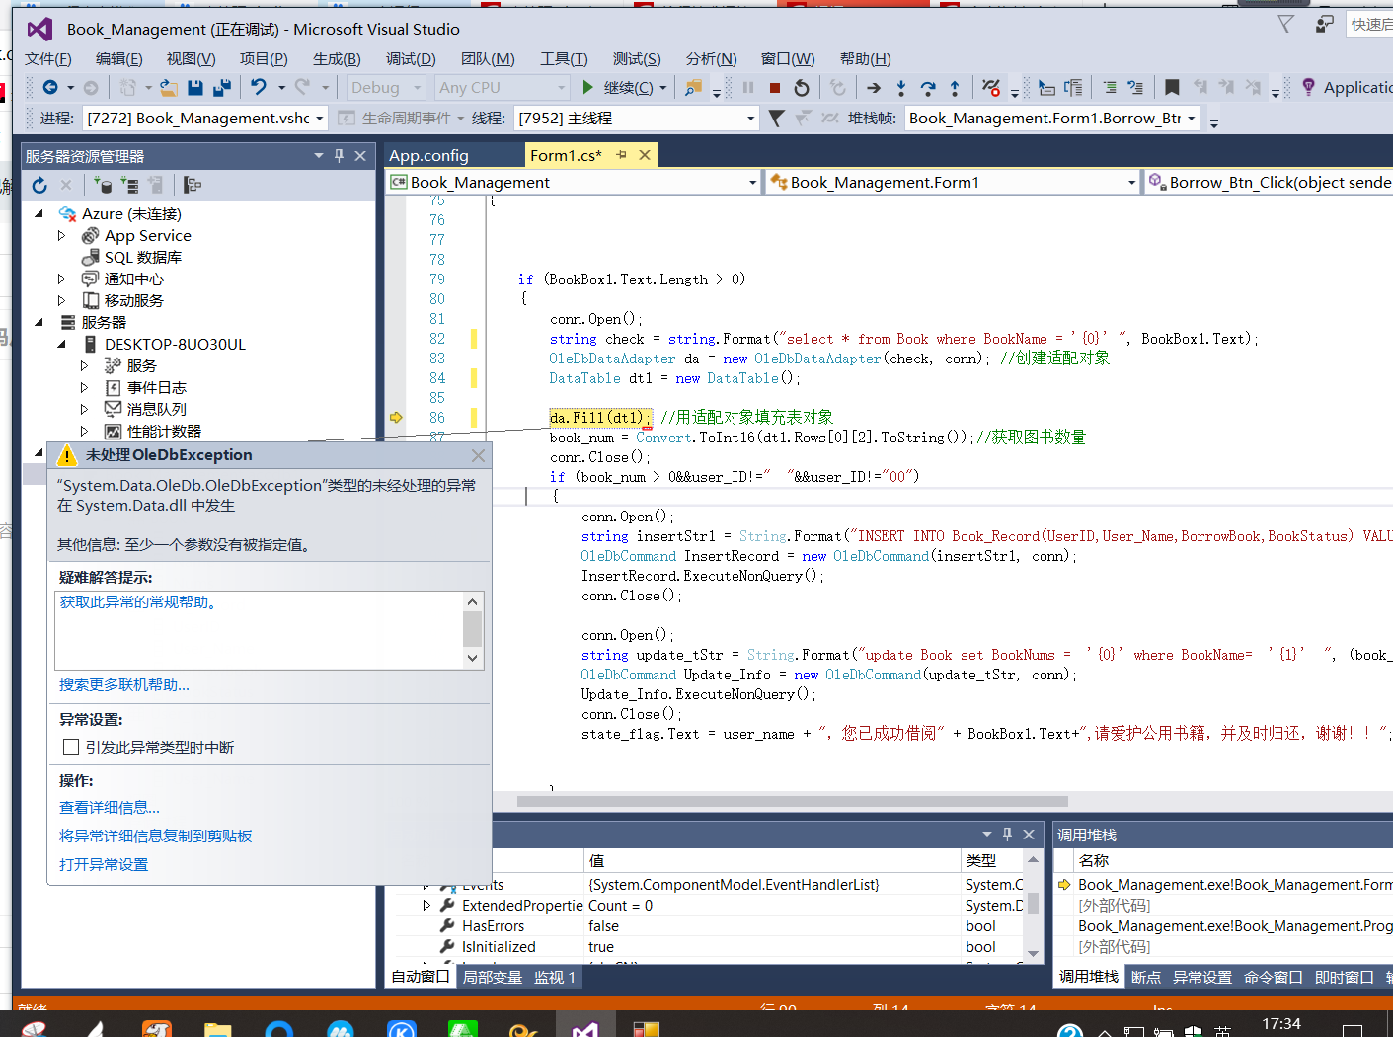Image resolution: width=1393 pixels, height=1037 pixels.
Task: Close the Form1.cs tab
Action: tap(645, 155)
